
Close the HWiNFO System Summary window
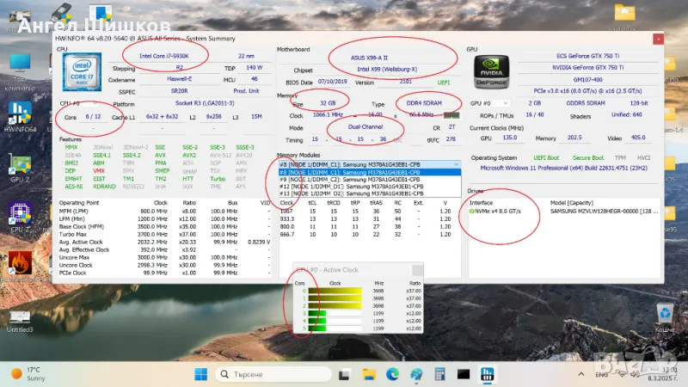pos(658,38)
